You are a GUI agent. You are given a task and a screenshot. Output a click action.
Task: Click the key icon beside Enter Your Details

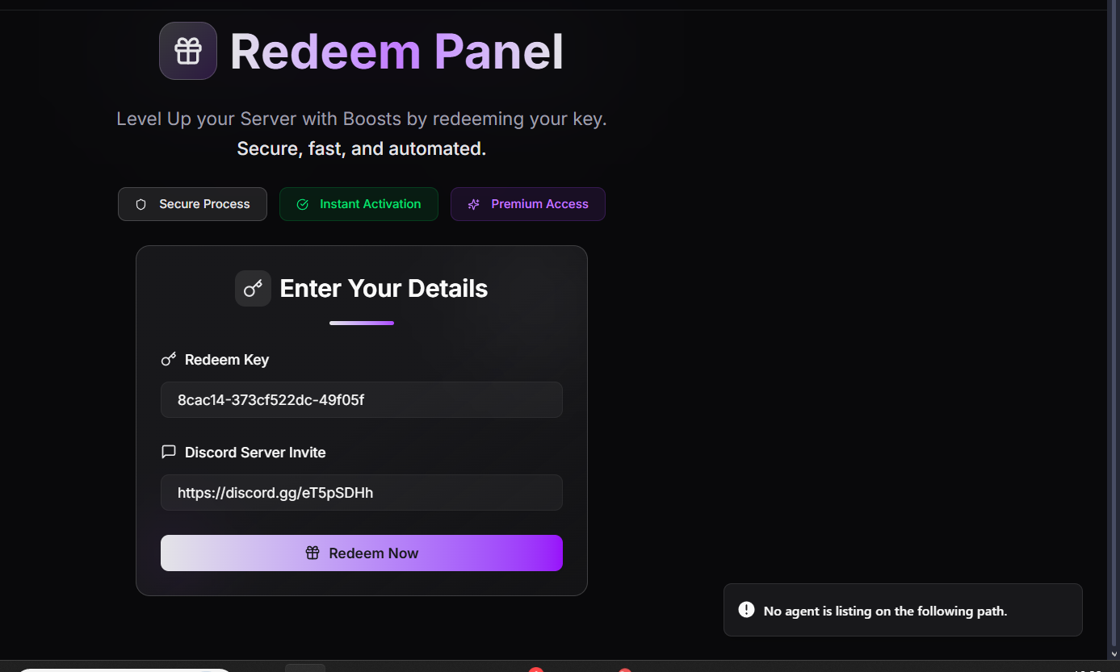(253, 288)
